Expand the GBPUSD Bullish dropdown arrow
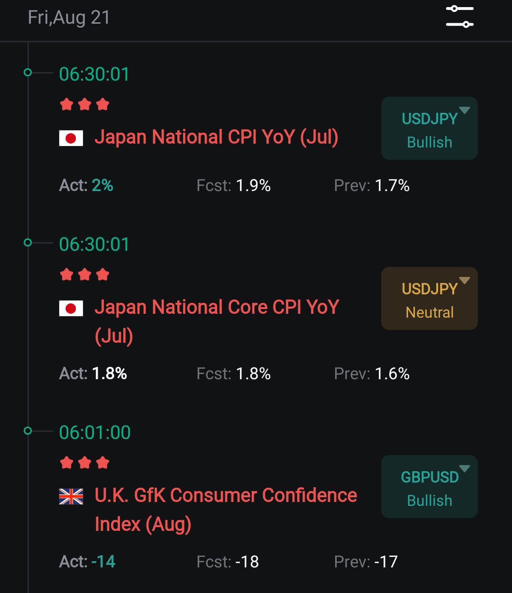The width and height of the screenshot is (512, 593). point(465,469)
